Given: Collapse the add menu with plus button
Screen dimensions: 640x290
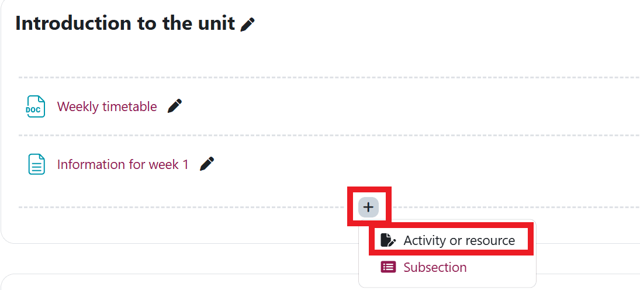Looking at the screenshot, I should coord(368,207).
